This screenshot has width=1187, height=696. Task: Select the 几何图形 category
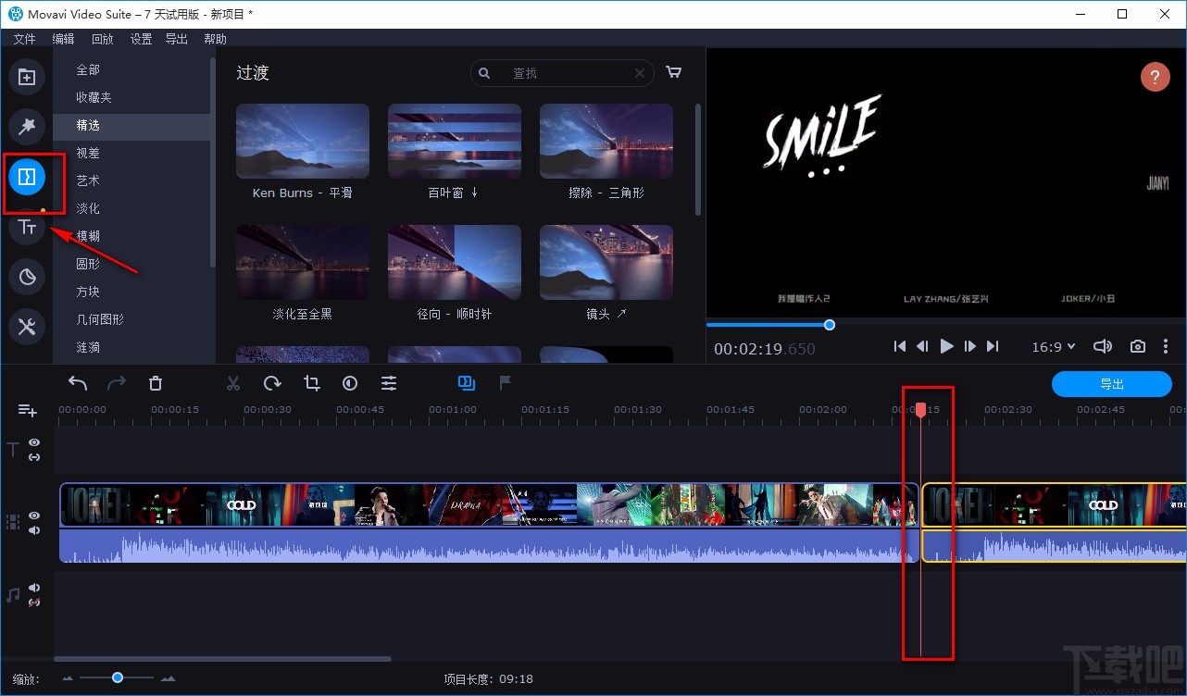coord(131,319)
